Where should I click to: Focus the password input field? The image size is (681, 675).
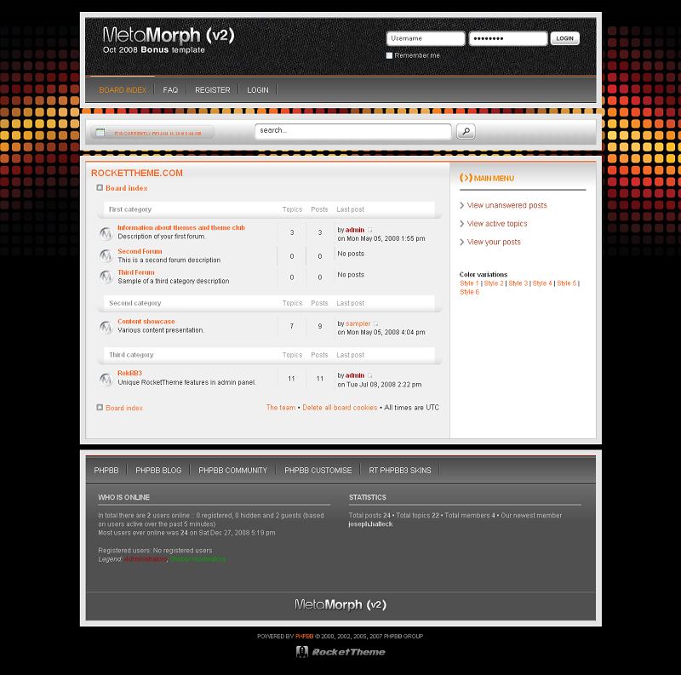point(508,38)
